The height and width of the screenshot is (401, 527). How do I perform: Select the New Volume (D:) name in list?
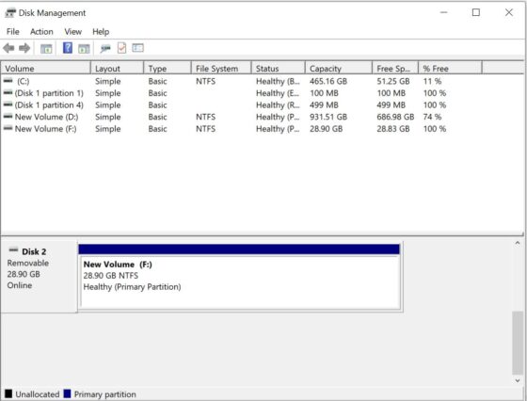[x=47, y=117]
